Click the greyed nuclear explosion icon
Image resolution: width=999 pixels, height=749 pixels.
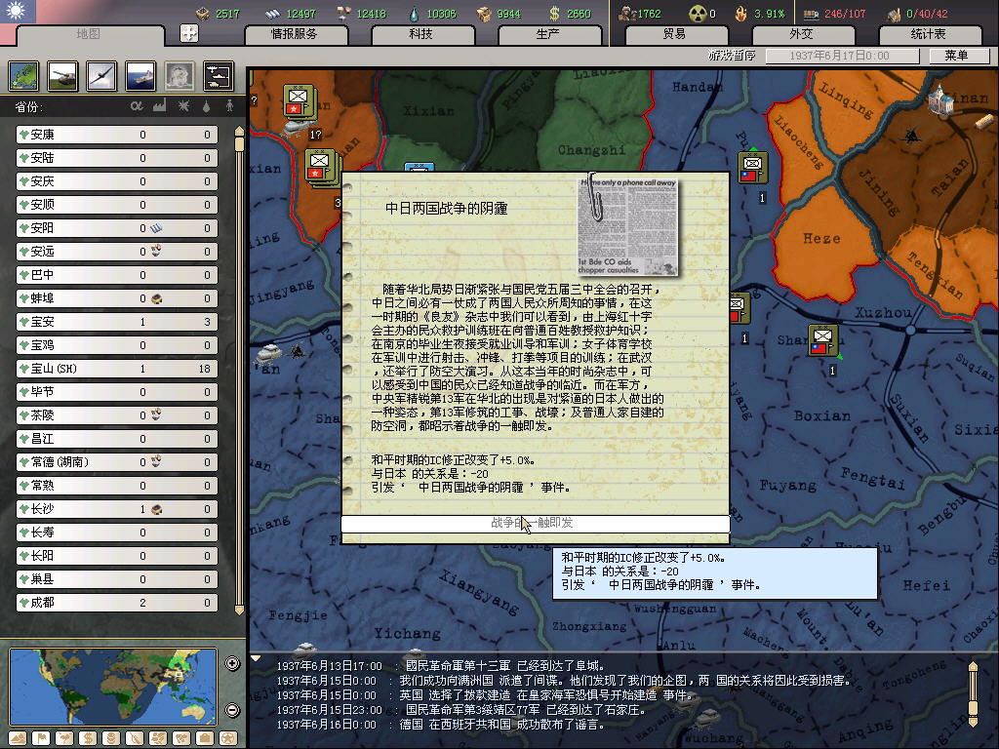pyautogui.click(x=180, y=76)
